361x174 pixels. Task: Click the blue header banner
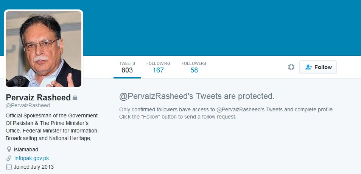(x=221, y=28)
